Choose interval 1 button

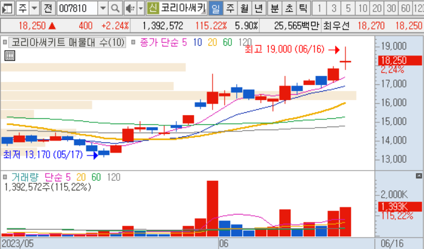point(320,8)
